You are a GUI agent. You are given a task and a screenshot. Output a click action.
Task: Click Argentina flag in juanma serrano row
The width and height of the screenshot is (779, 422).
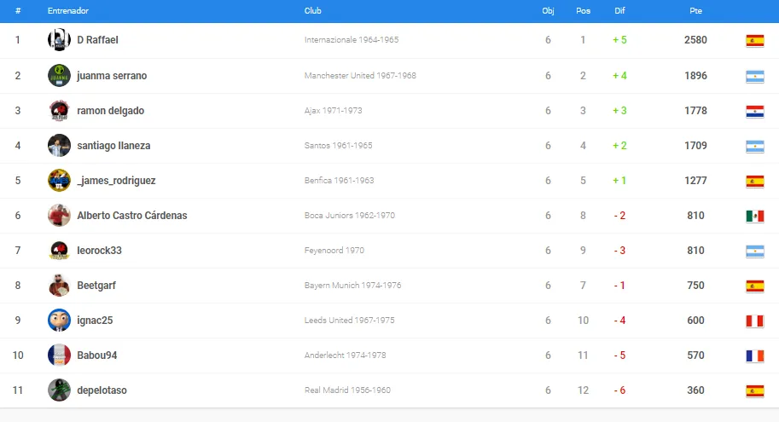click(754, 77)
